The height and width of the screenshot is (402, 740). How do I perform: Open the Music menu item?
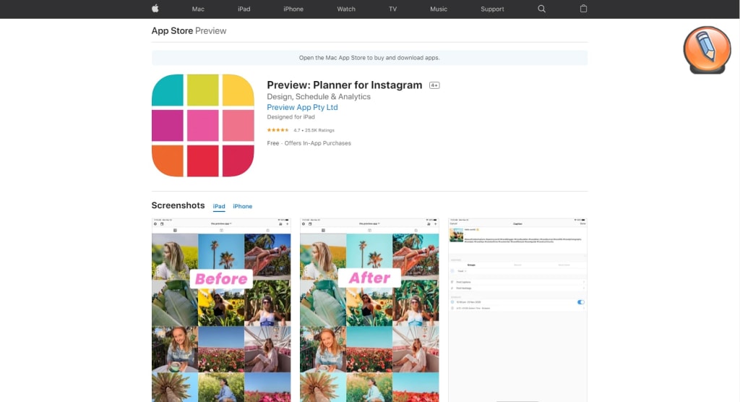pos(439,9)
